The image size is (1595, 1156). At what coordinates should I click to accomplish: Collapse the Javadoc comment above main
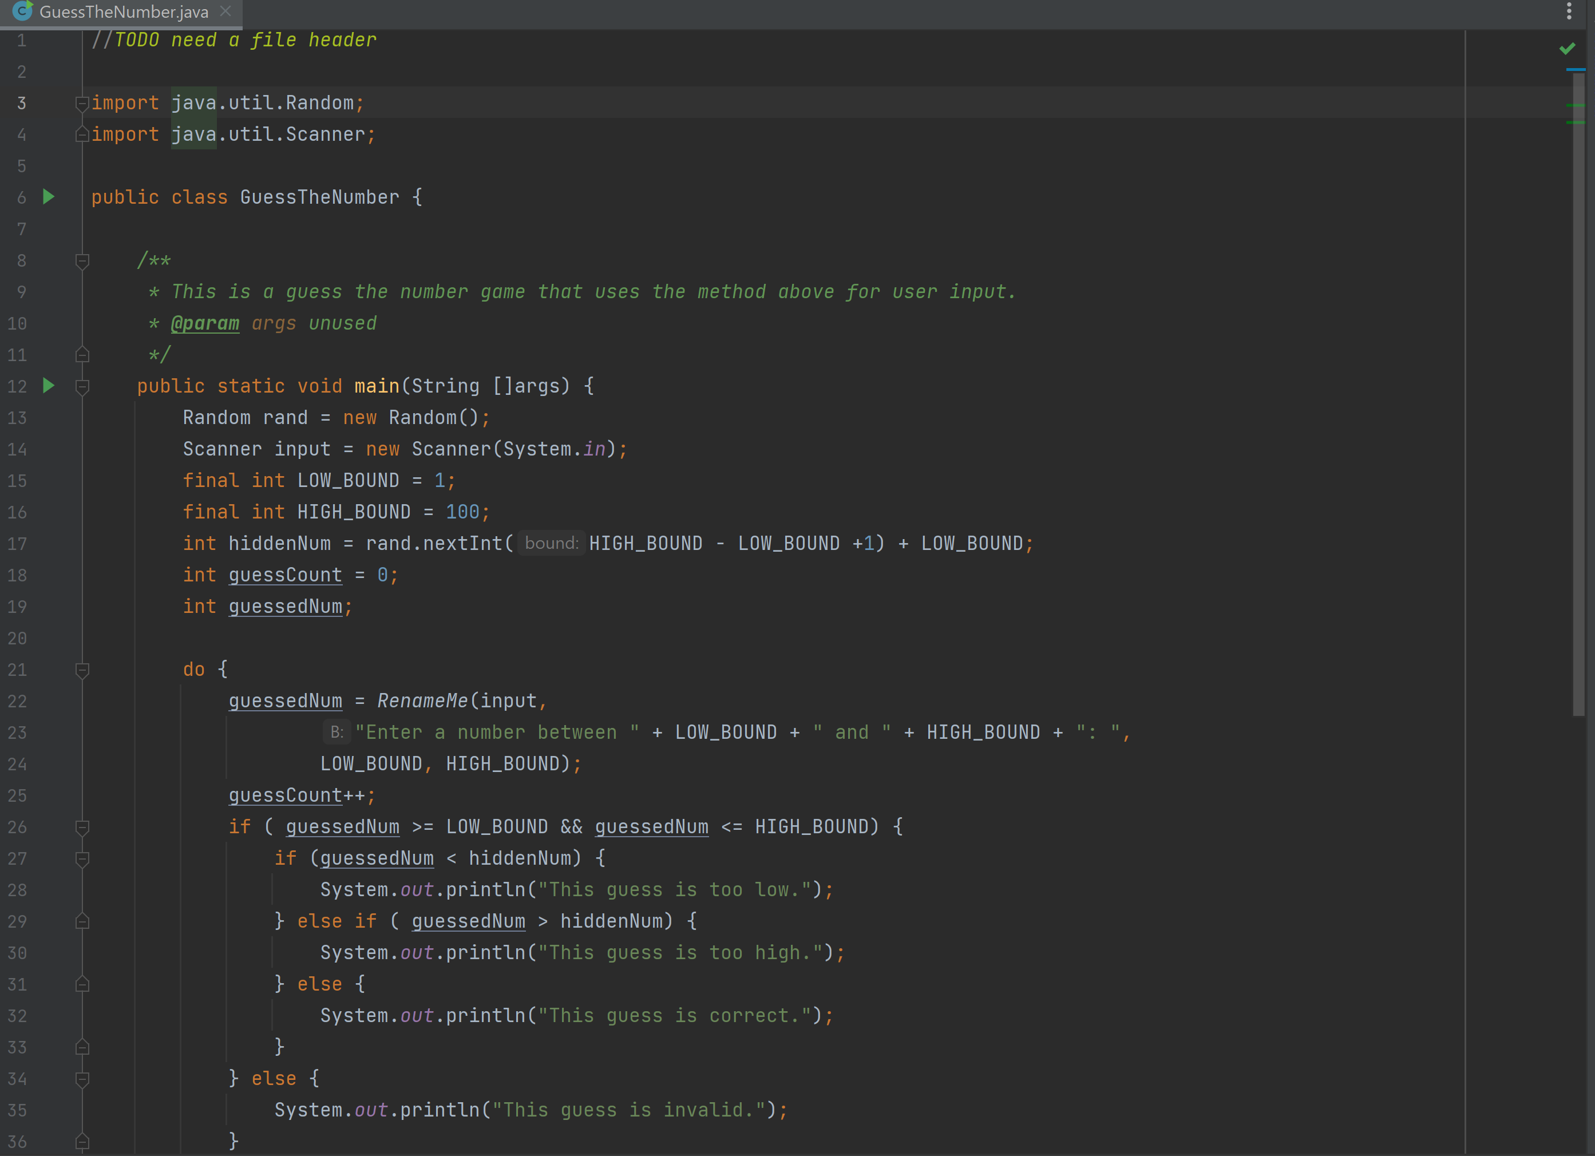pyautogui.click(x=82, y=260)
